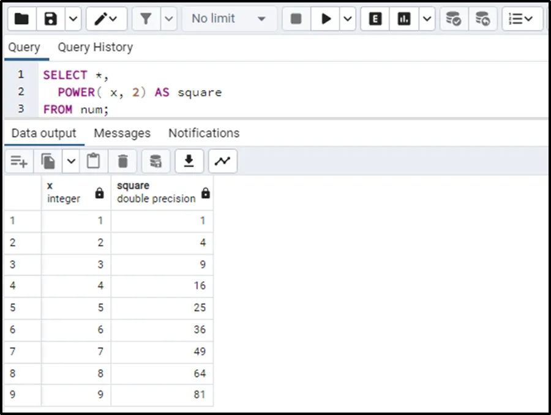551x415 pixels.
Task: Click the Edit pencil icon
Action: (102, 19)
